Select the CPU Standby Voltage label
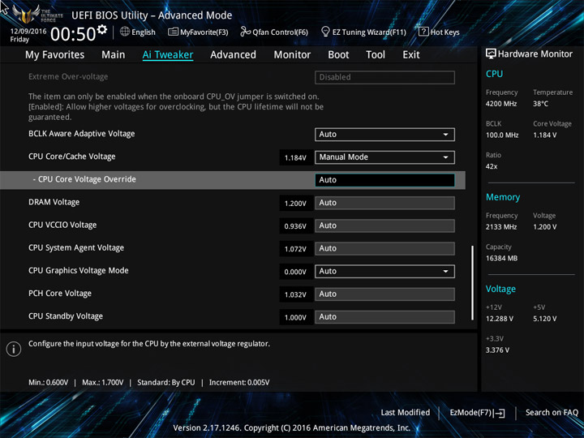Viewport: 584px width, 438px height. [66, 316]
